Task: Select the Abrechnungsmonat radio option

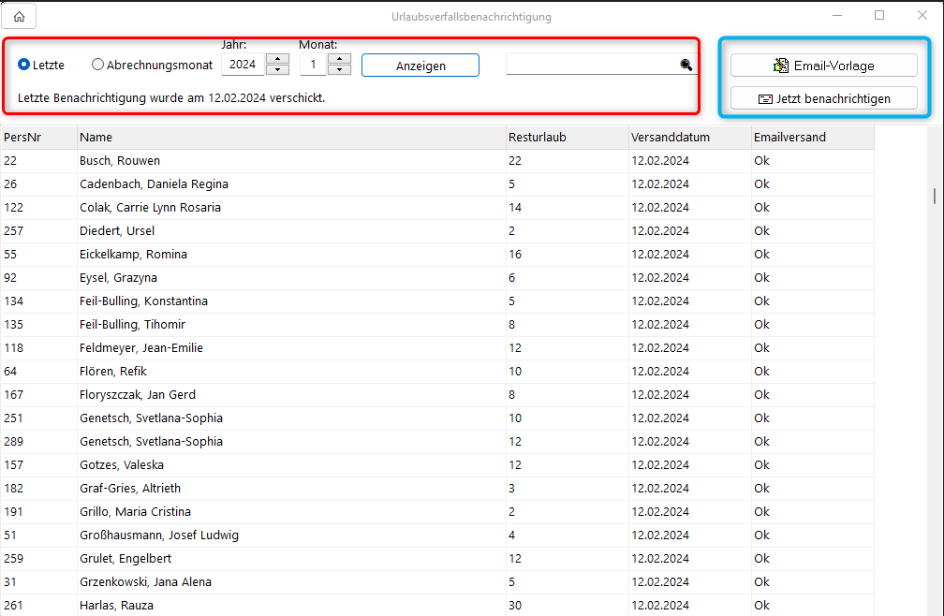Action: point(97,65)
